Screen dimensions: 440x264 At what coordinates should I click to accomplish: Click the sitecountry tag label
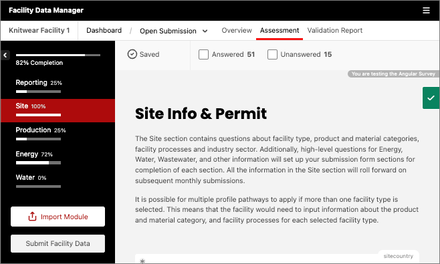point(398,256)
